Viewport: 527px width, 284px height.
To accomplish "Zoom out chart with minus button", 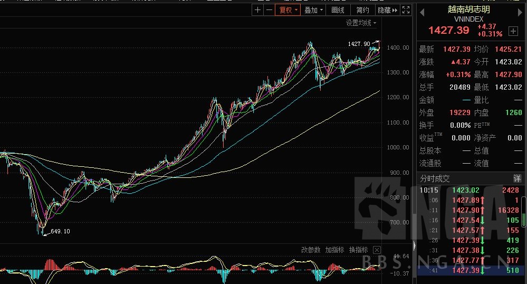I will (x=269, y=10).
